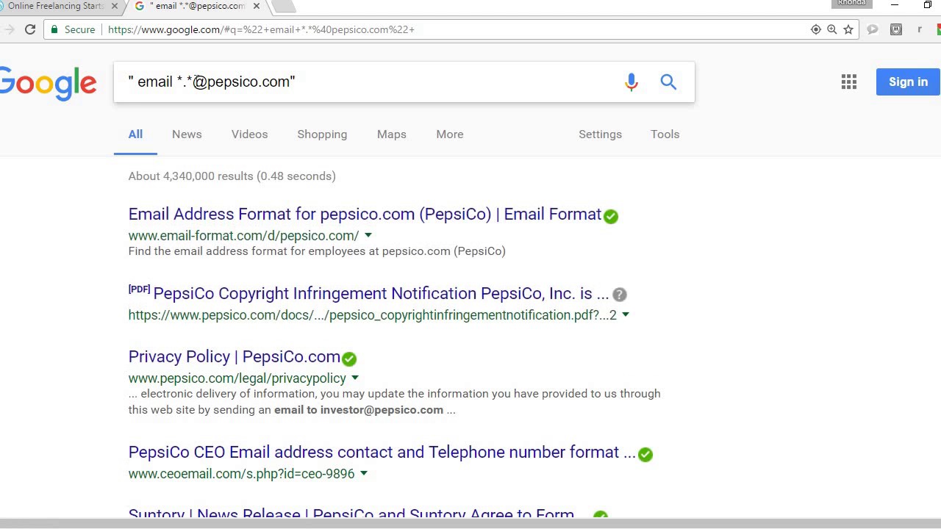Switch to the Online Freelancing browser tab
The width and height of the screenshot is (941, 529).
pyautogui.click(x=56, y=6)
